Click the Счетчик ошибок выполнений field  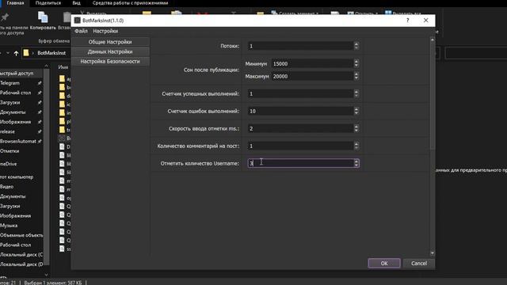point(300,111)
